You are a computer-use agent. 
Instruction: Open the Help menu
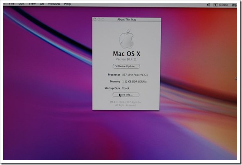tap(68, 4)
